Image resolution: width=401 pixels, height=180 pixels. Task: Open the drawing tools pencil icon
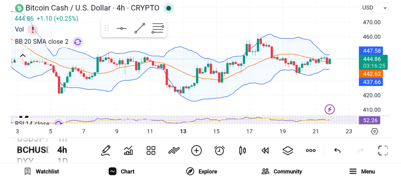105,150
